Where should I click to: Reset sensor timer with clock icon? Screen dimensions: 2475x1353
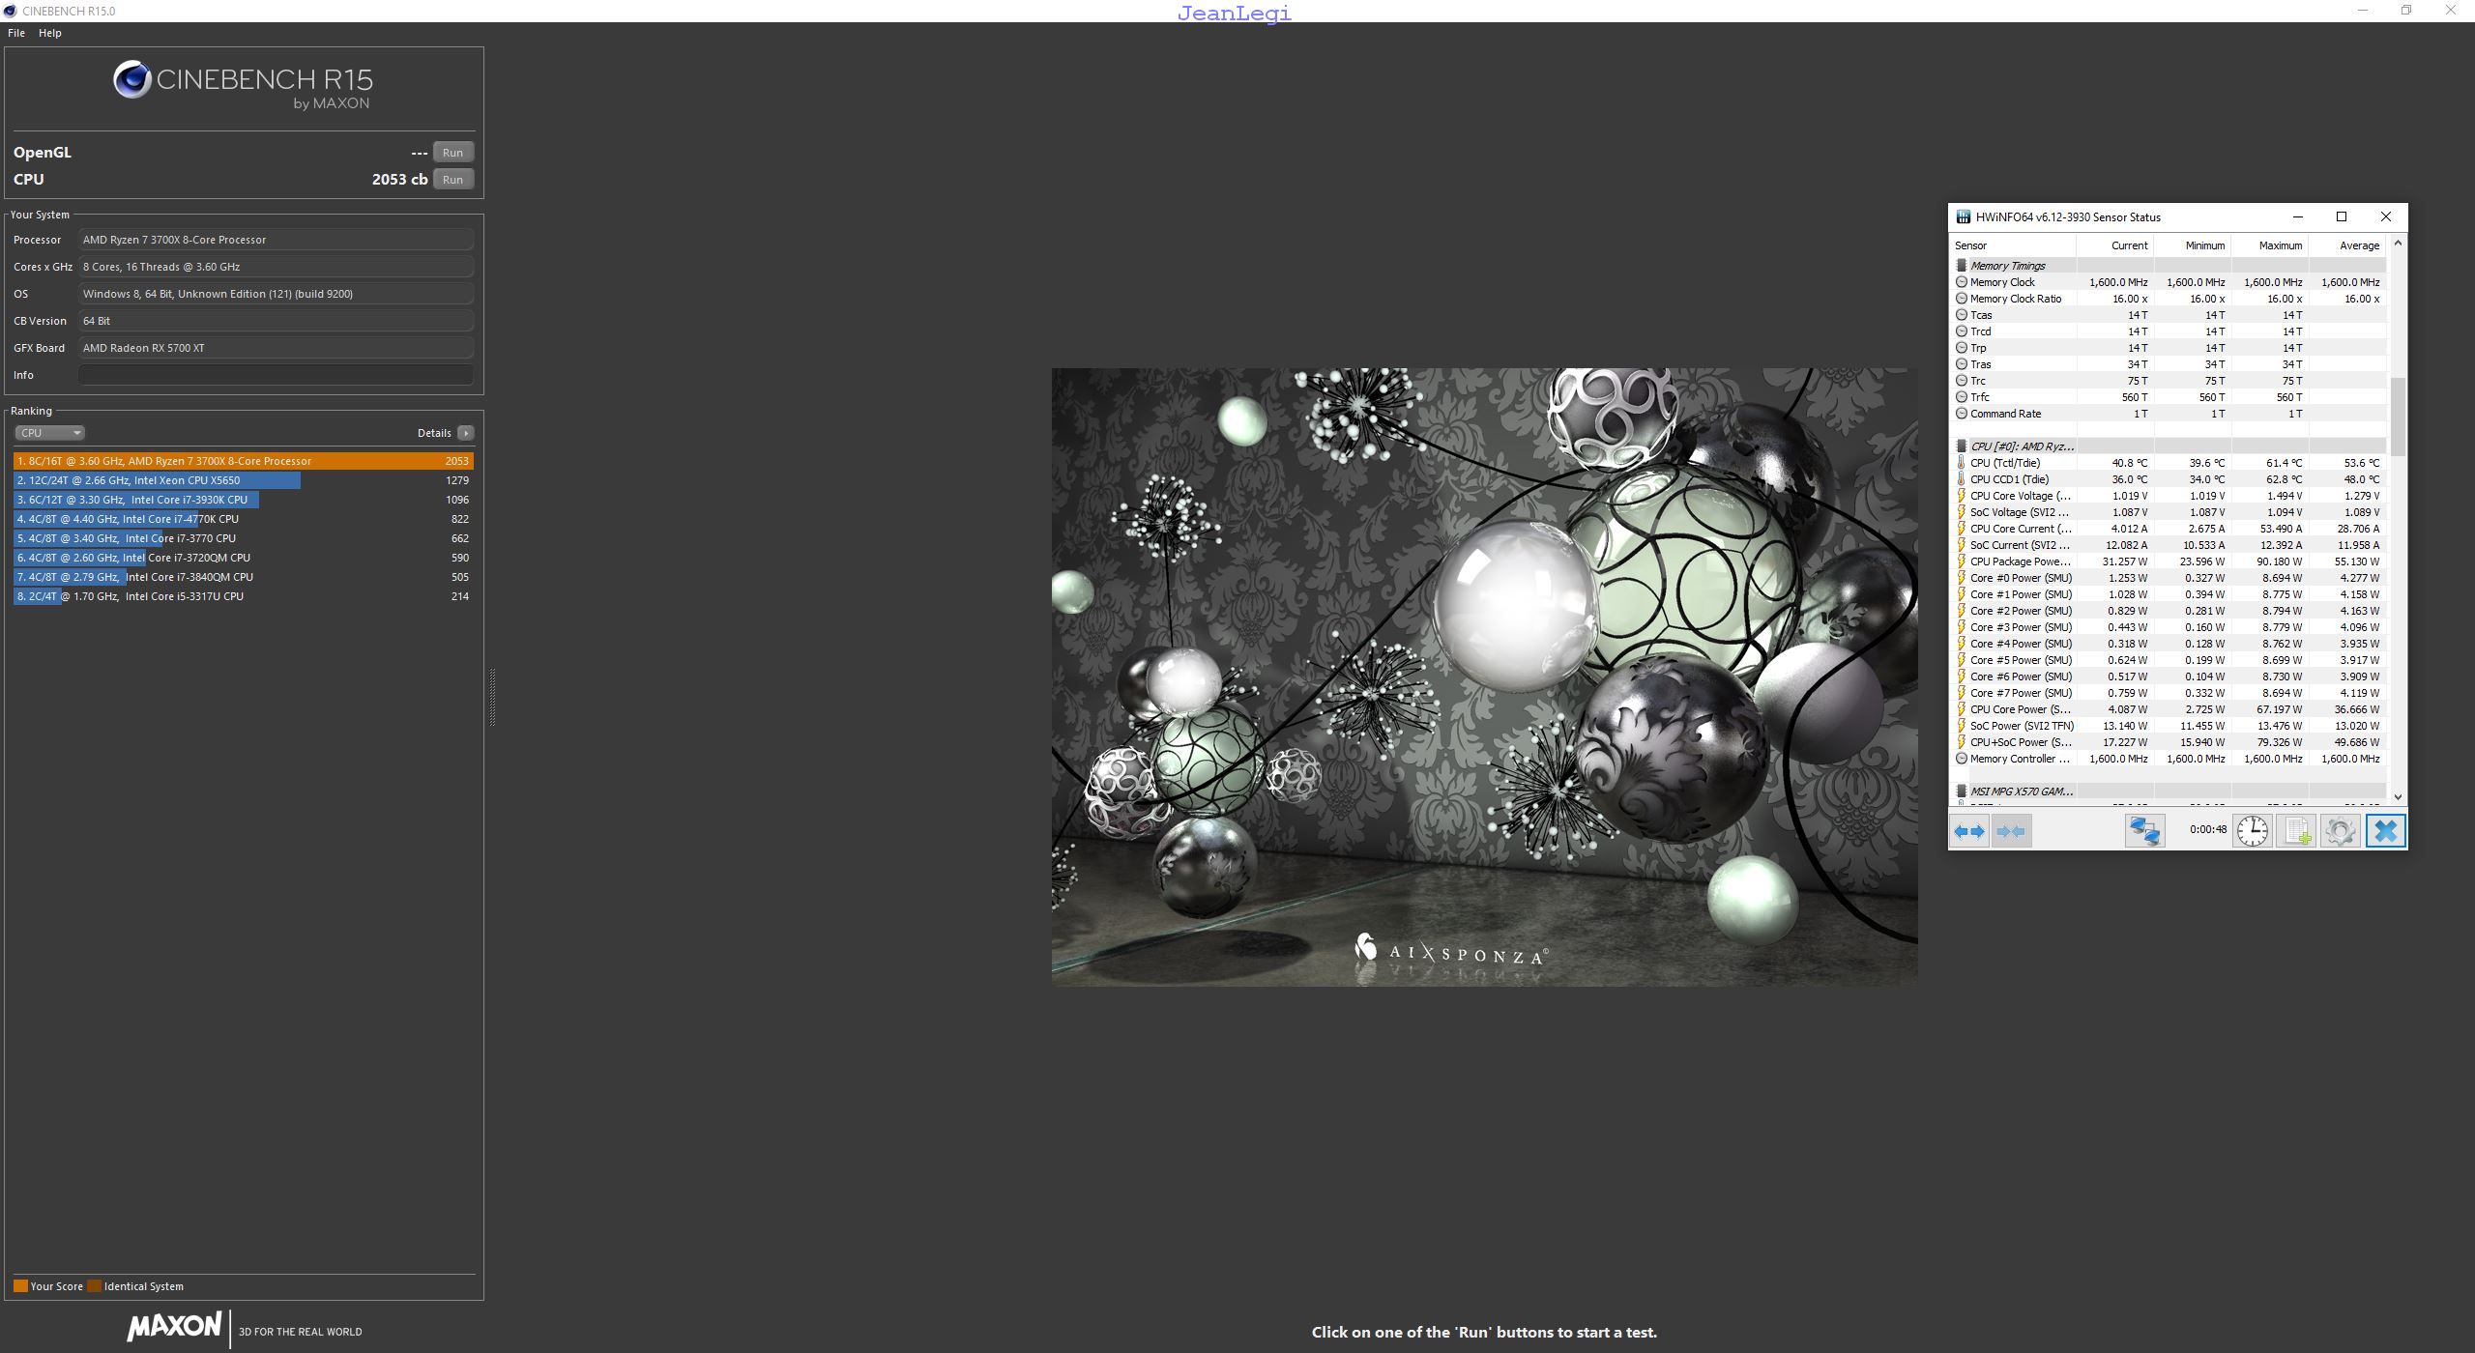point(2252,831)
